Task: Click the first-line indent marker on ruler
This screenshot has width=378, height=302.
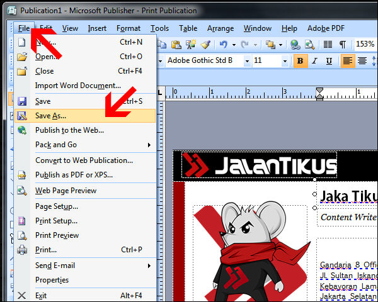Action: [319, 91]
